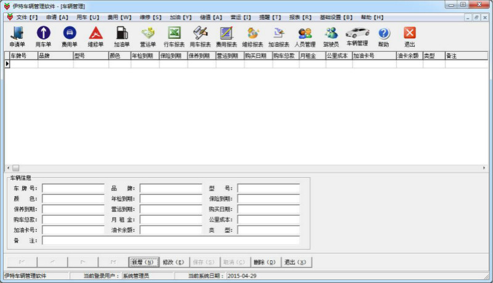Viewport: 493px width, 283px height.
Task: Open 人员管理 personnel management icon
Action: coord(304,36)
